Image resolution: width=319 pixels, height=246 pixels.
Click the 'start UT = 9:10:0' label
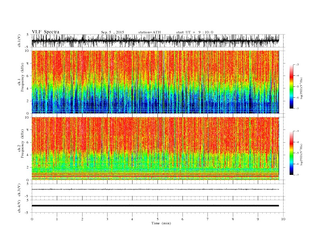click(195, 32)
